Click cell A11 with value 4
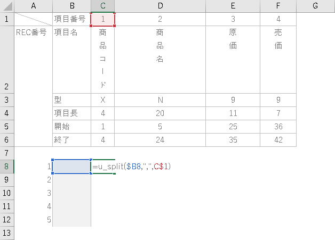 point(33,206)
